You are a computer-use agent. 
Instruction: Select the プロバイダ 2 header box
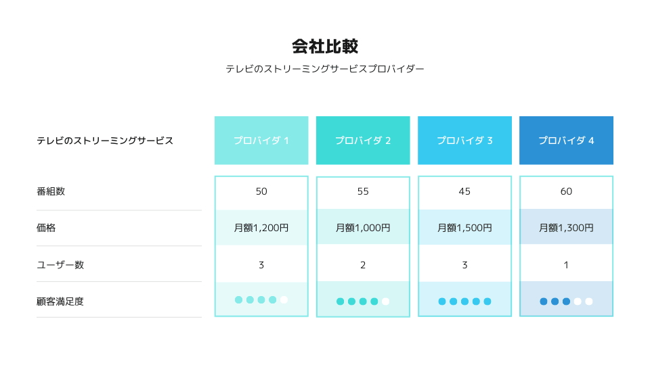[x=363, y=141]
